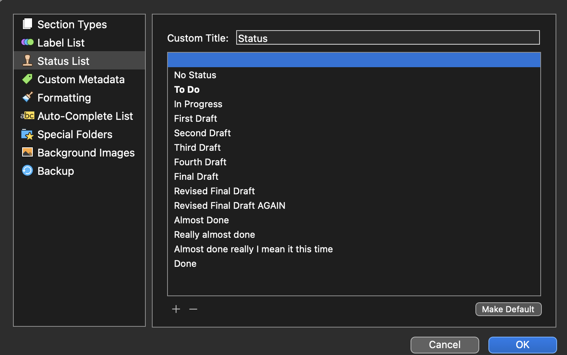This screenshot has height=355, width=567.
Task: Pick the 'Fourth Draft' status
Action: [354, 162]
